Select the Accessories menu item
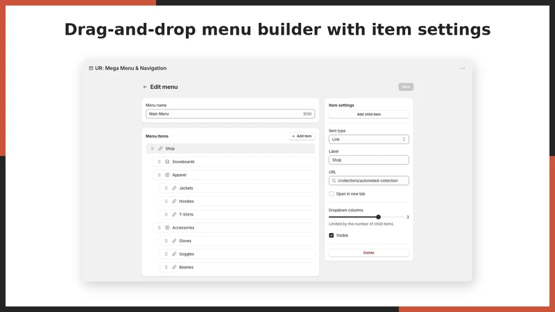The width and height of the screenshot is (555, 312). pos(234,227)
